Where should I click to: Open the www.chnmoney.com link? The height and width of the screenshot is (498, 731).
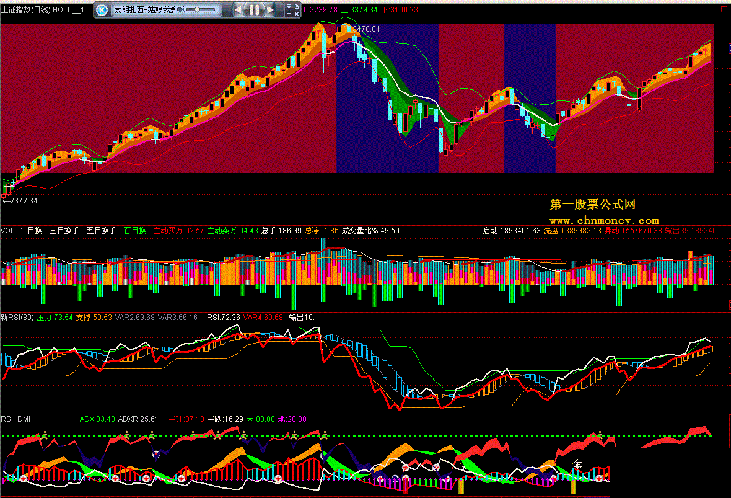[x=604, y=220]
